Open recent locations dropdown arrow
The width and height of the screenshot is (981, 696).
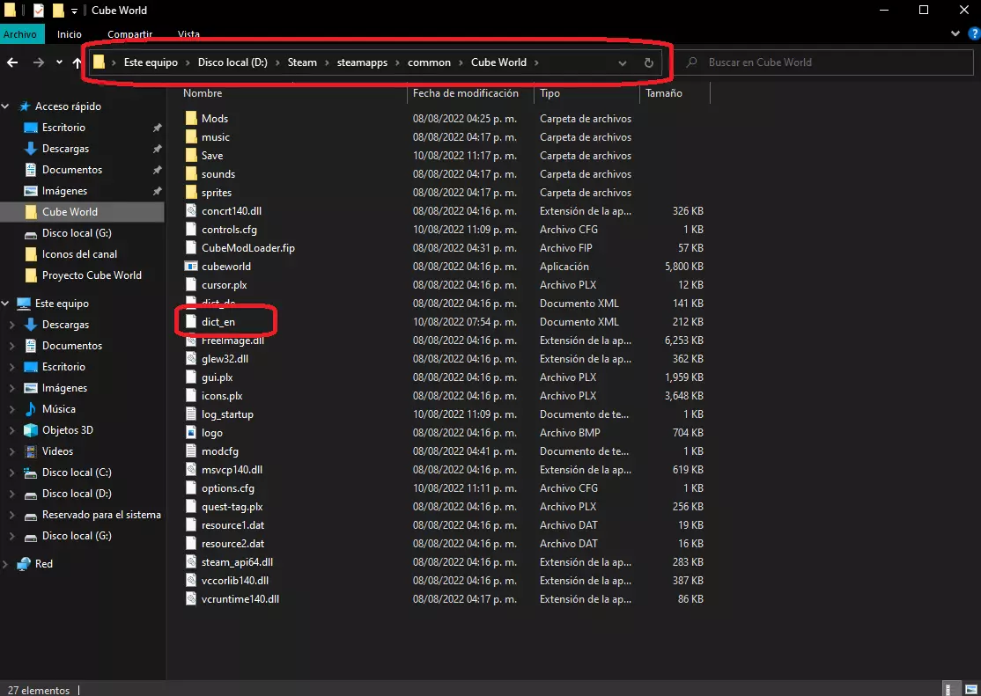coord(59,62)
